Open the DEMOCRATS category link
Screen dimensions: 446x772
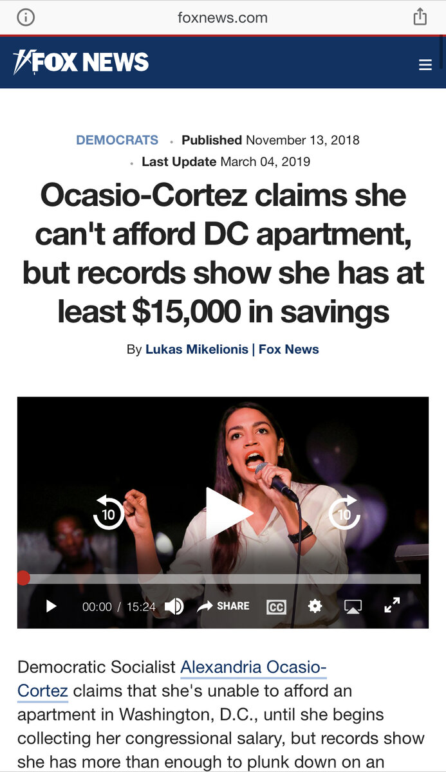(117, 140)
